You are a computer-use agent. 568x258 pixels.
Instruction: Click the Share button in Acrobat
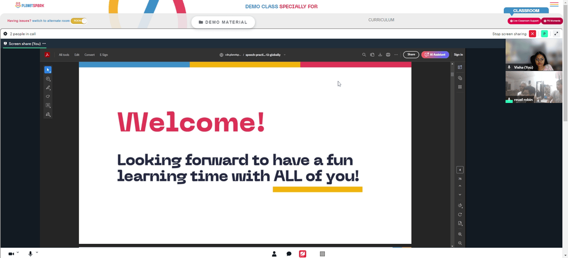pyautogui.click(x=411, y=55)
